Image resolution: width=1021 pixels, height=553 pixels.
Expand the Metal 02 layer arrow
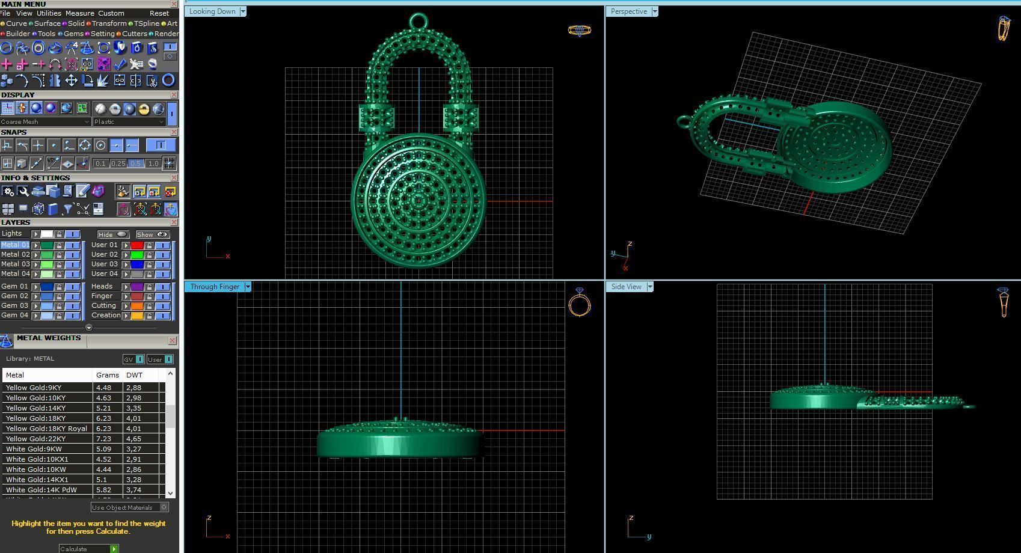(36, 255)
